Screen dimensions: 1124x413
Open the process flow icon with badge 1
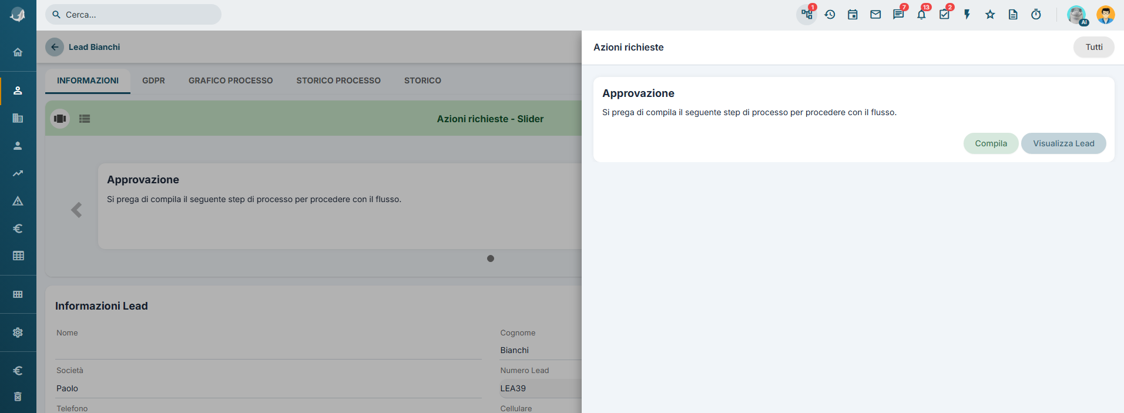point(807,15)
